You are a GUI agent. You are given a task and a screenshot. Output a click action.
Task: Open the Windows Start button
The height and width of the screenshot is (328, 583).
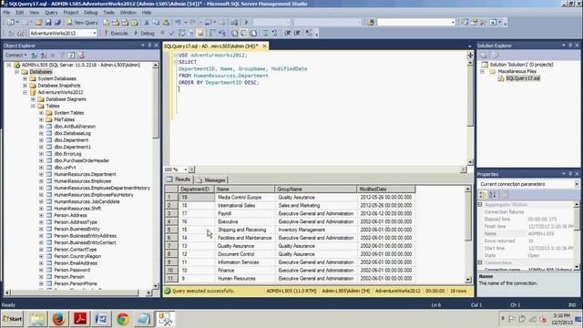point(12,319)
